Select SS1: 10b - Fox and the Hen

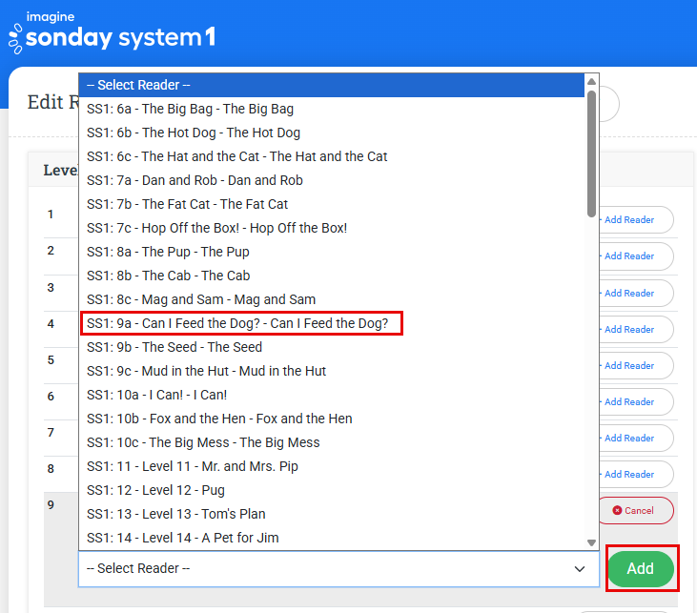[x=332, y=419]
